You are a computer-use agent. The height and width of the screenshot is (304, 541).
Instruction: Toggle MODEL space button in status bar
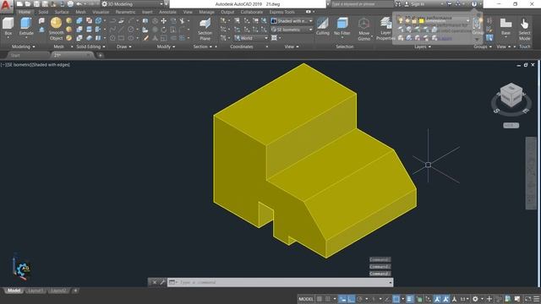tap(306, 299)
